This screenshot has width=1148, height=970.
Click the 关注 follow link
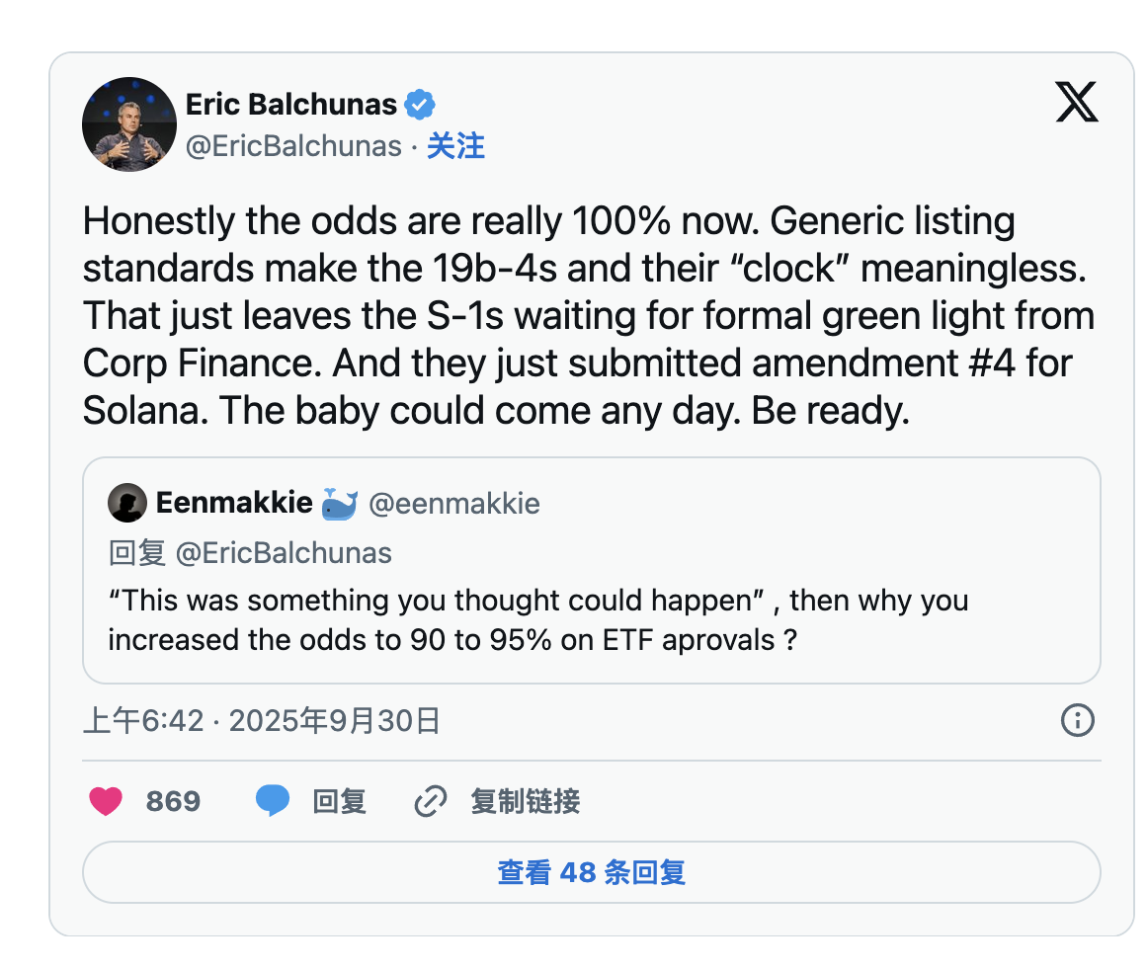pyautogui.click(x=455, y=147)
